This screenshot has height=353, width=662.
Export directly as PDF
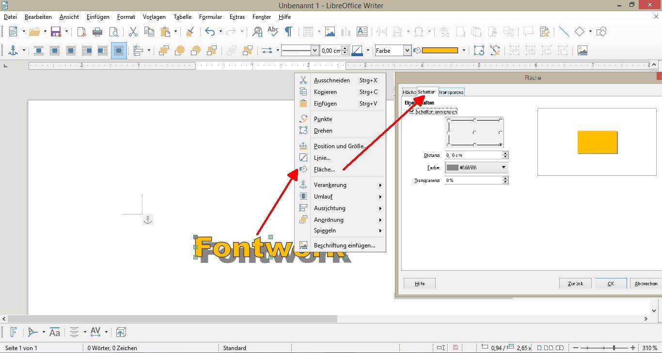[82, 32]
